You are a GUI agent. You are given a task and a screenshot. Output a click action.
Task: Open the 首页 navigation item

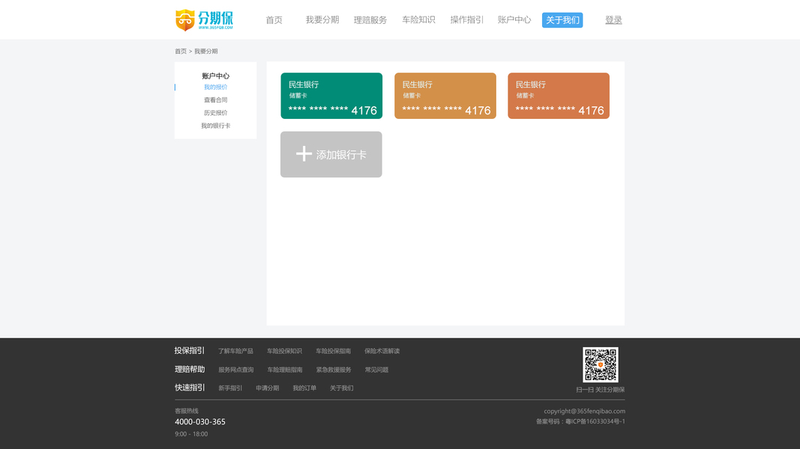[274, 20]
